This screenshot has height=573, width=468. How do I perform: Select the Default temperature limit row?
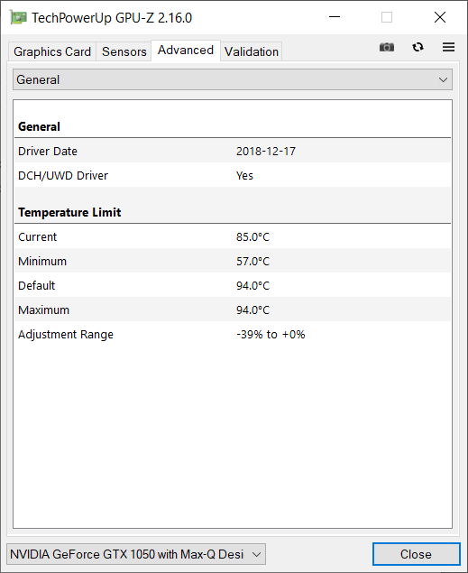coord(233,286)
